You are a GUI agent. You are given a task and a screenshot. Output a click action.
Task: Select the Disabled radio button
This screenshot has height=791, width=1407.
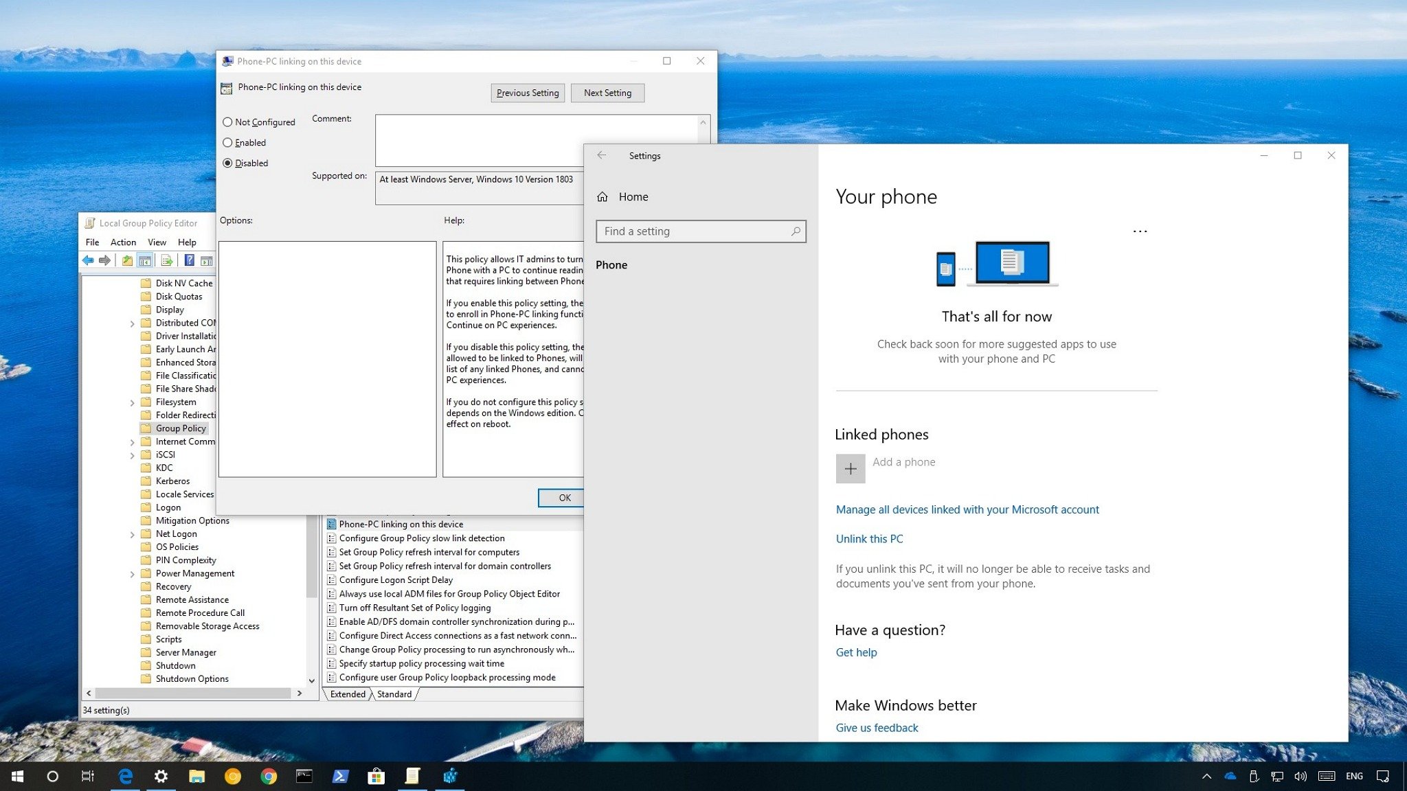(228, 162)
